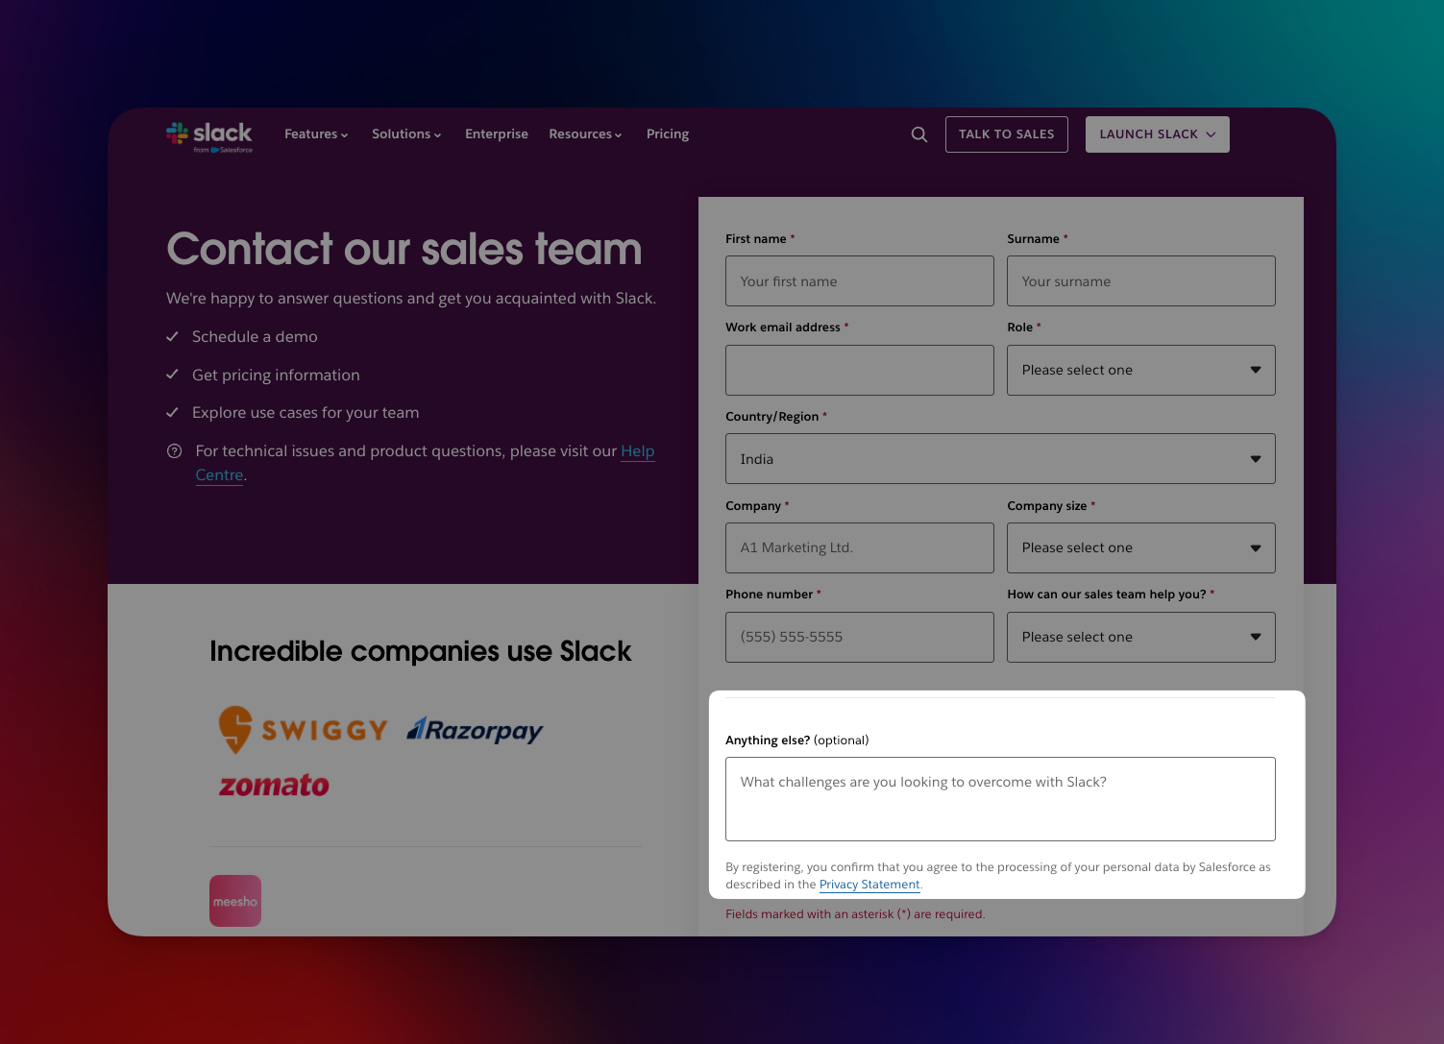Screen dimensions: 1444x1044
Task: Open the search magnifier icon
Action: tap(919, 134)
